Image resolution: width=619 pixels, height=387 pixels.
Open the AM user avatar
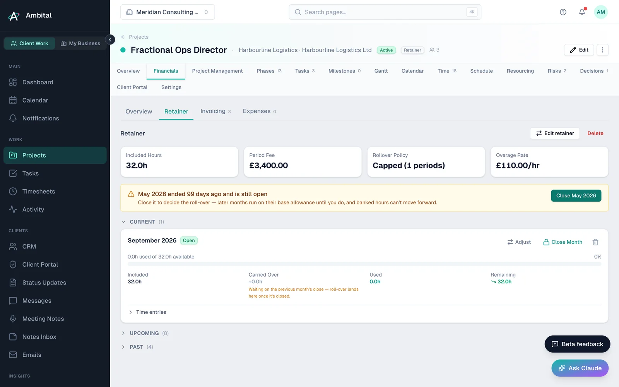601,12
